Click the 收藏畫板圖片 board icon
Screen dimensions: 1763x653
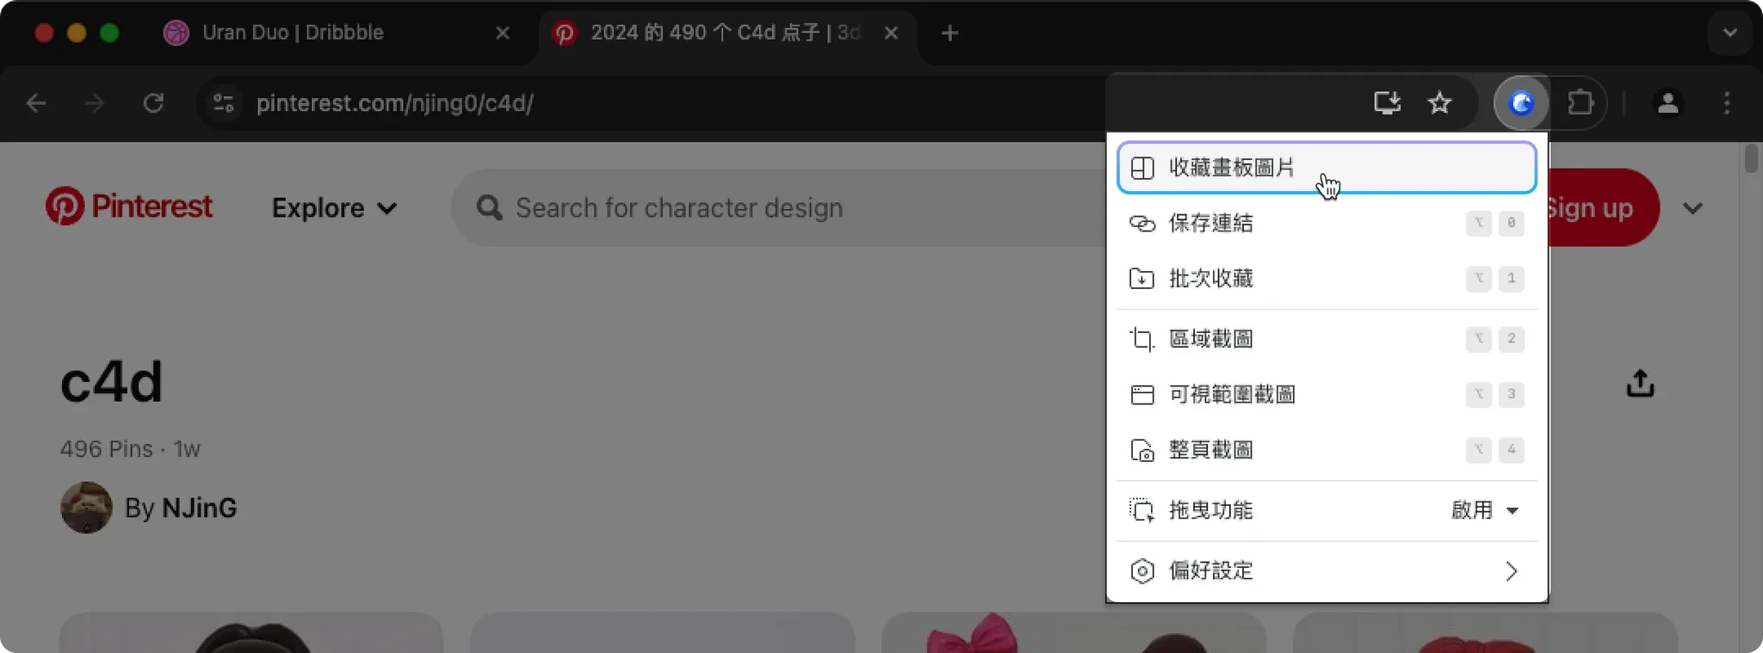click(1141, 168)
